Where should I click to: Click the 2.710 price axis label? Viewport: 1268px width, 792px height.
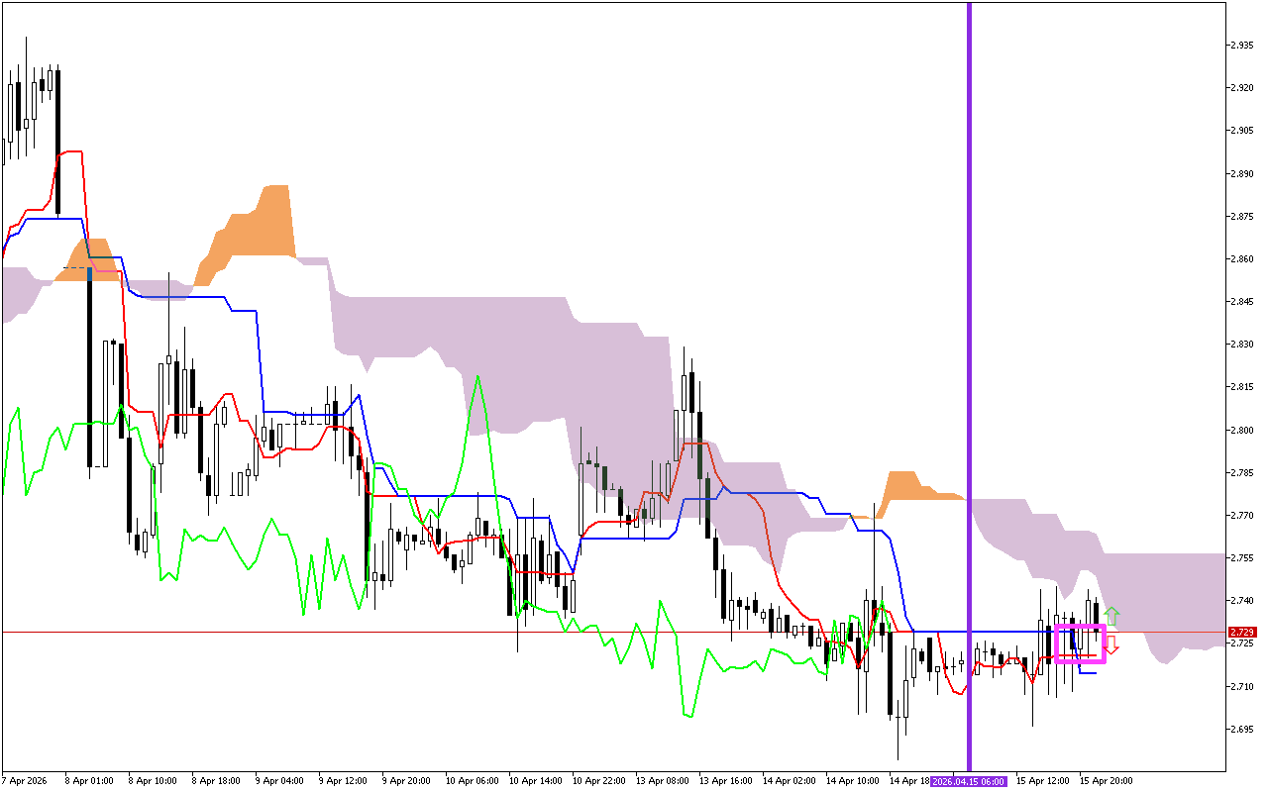[x=1240, y=687]
